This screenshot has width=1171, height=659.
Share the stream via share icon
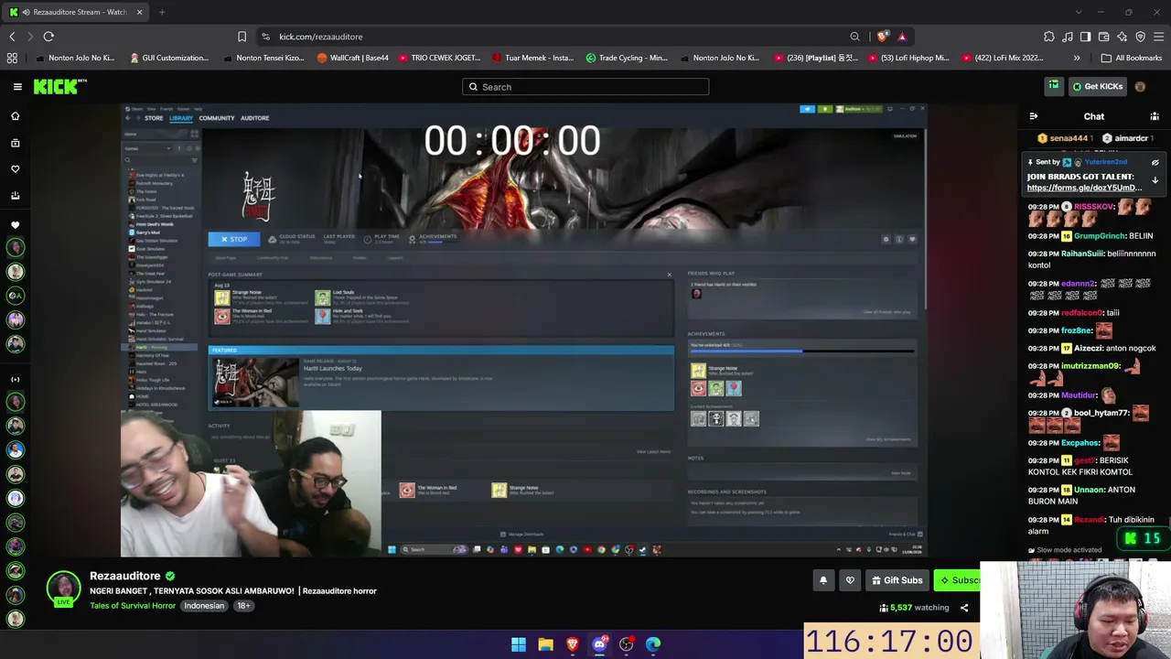[x=964, y=608]
